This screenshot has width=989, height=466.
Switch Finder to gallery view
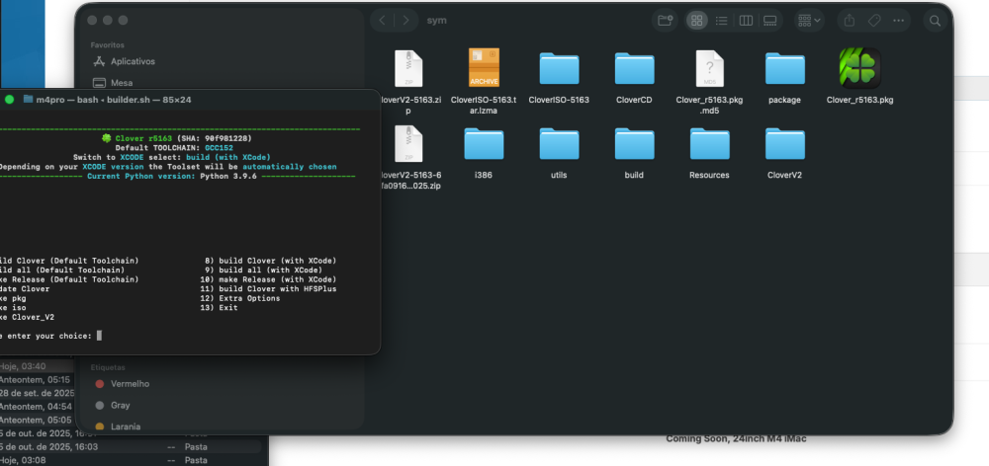(770, 20)
